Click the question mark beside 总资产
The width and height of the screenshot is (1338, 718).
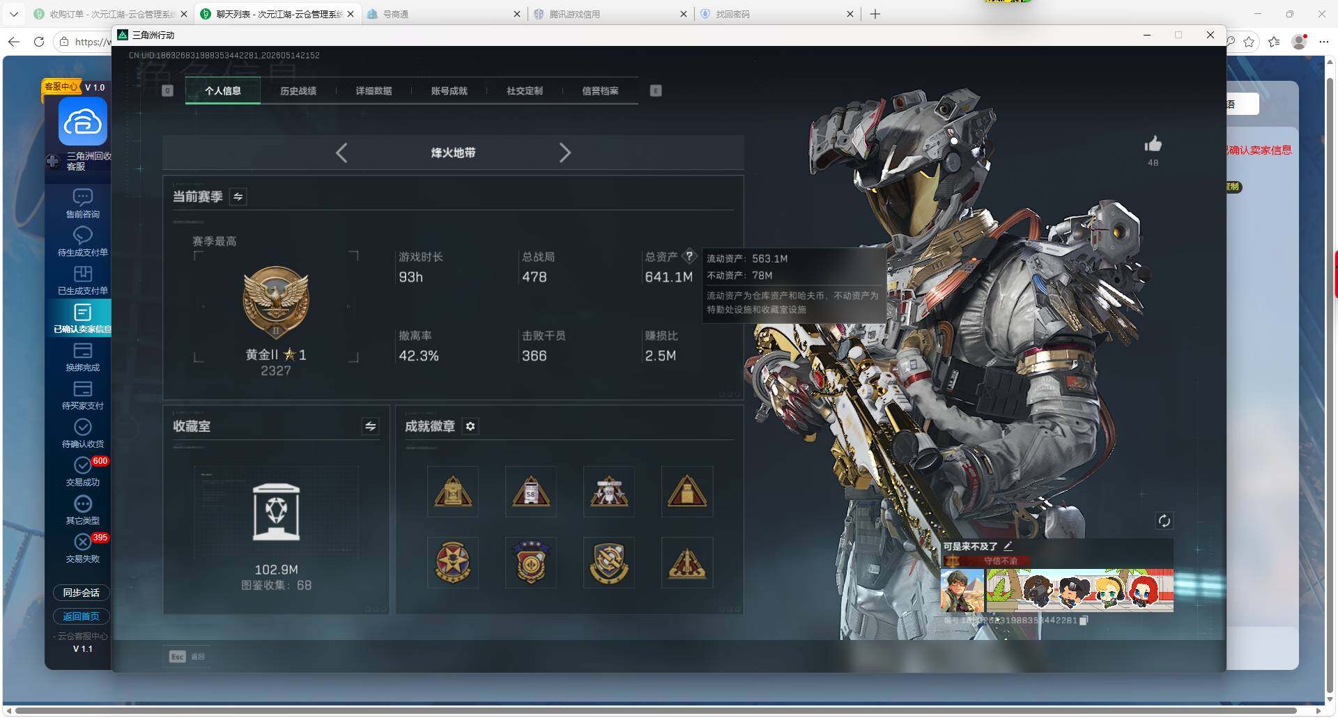tap(689, 256)
